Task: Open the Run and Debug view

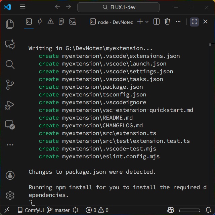Action: tap(10, 104)
